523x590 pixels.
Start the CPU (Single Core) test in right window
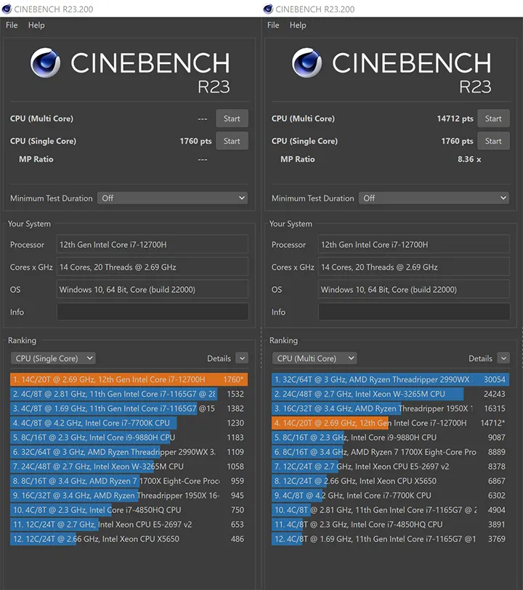493,141
